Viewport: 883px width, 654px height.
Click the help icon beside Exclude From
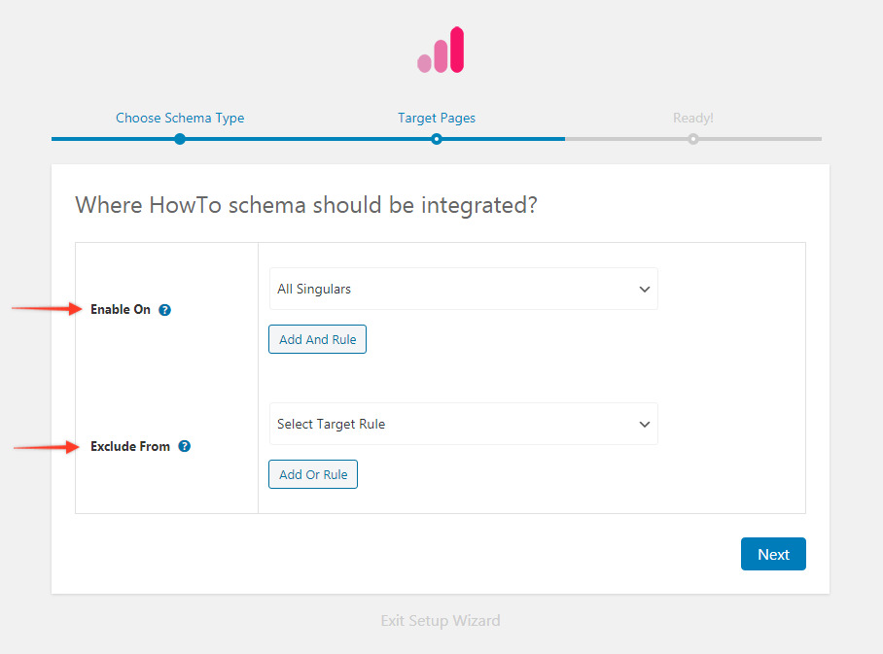click(x=185, y=447)
